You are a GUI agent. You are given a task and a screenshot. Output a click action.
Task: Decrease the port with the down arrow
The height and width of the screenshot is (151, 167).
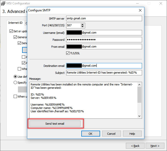82,27
